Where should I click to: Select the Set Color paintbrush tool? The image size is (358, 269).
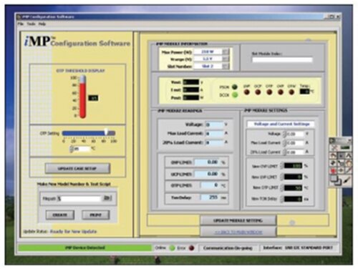point(347,180)
